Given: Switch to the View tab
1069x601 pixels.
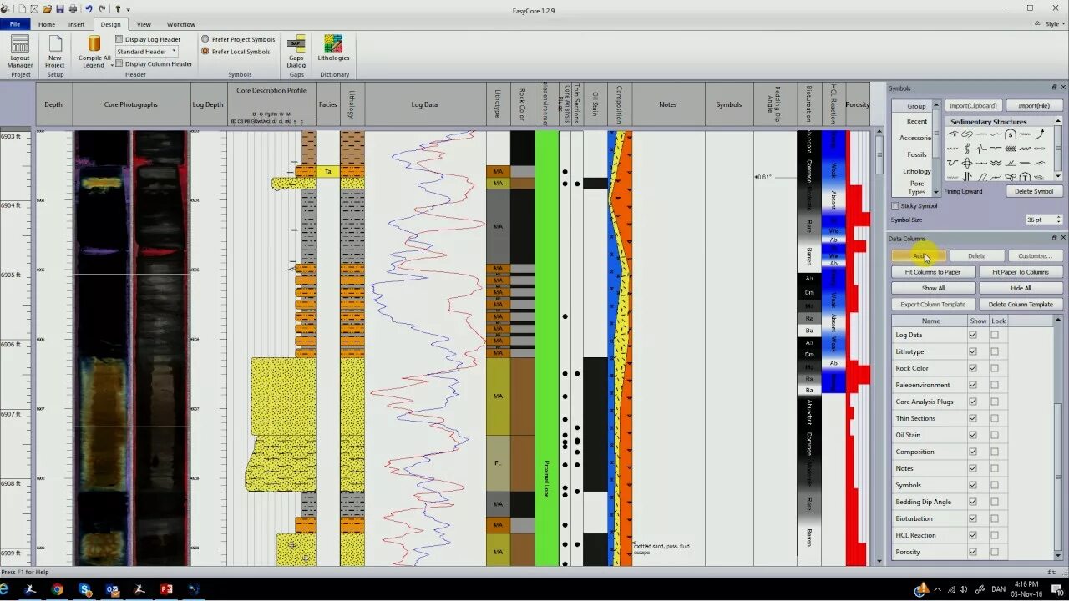Looking at the screenshot, I should coord(144,24).
